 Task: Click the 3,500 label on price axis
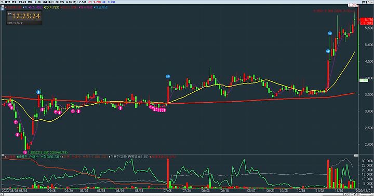coord(369,95)
